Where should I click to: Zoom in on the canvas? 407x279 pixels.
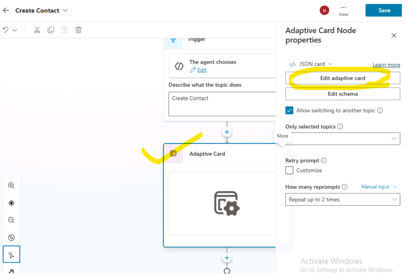tap(11, 185)
